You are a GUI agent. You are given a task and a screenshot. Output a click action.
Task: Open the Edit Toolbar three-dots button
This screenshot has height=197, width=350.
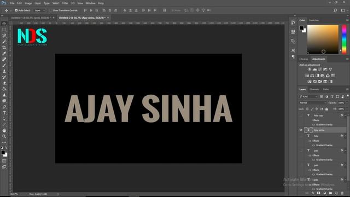tap(4, 142)
